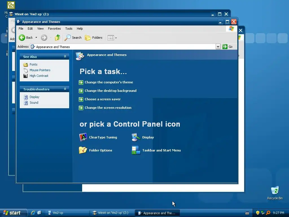Select Change the desktop background
The width and height of the screenshot is (289, 217).
(x=111, y=91)
